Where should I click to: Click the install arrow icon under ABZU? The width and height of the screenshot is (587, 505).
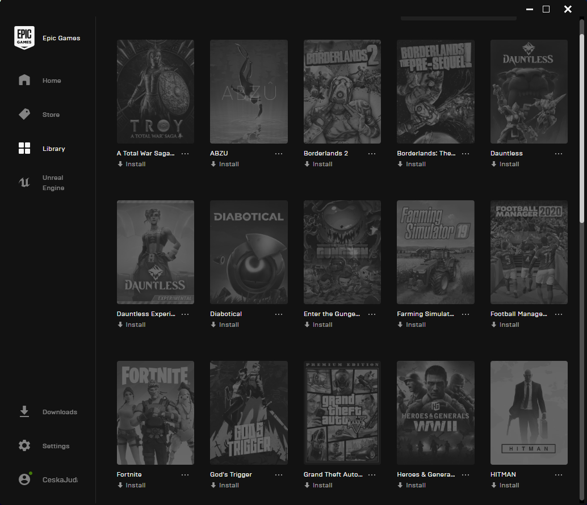(213, 164)
